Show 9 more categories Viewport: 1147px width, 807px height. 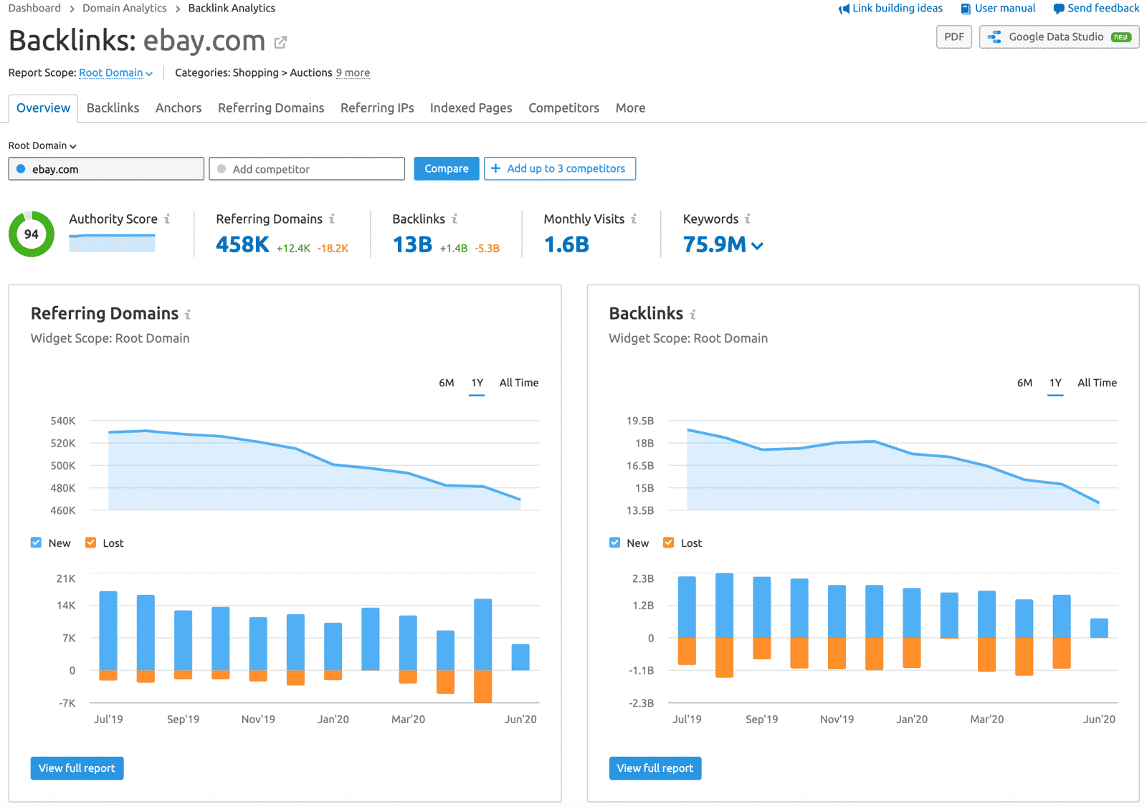coord(353,72)
